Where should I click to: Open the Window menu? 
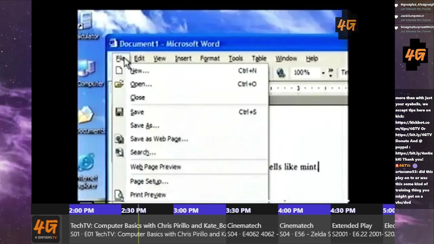tap(286, 59)
